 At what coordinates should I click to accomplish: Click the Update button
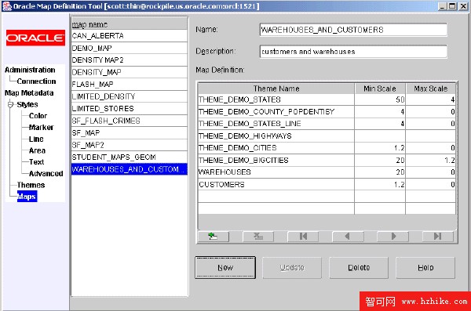coord(292,267)
